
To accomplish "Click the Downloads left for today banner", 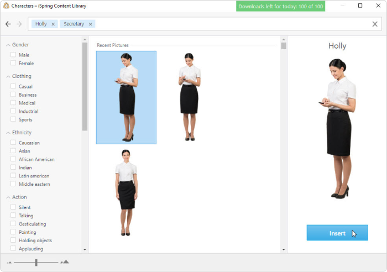I will (x=281, y=7).
